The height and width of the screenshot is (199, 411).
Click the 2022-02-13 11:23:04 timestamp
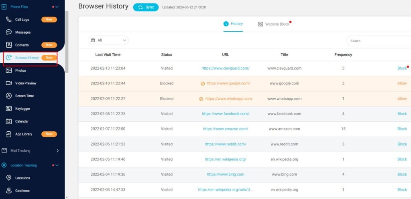point(108,68)
